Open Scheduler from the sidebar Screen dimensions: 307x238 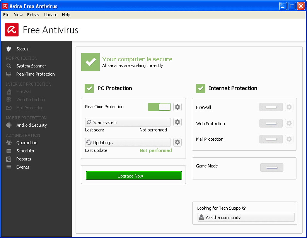(25, 151)
